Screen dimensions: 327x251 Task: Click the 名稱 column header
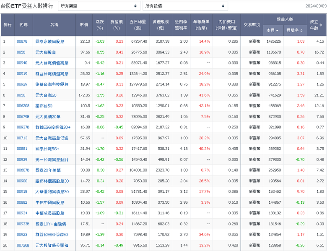(54, 25)
